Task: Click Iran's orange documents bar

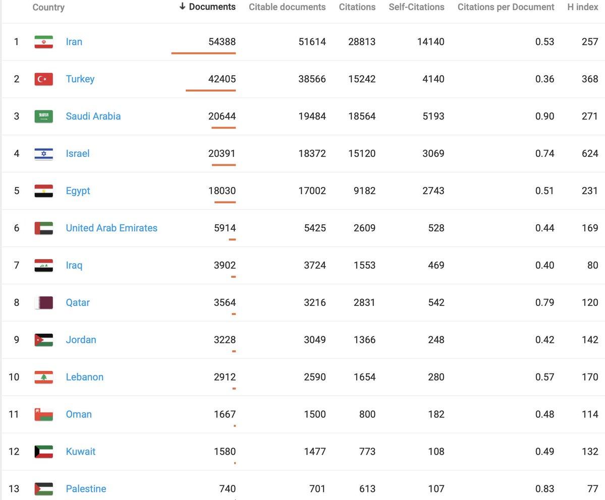Action: (203, 53)
